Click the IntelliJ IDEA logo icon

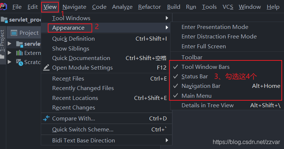pyautogui.click(x=3, y=7)
